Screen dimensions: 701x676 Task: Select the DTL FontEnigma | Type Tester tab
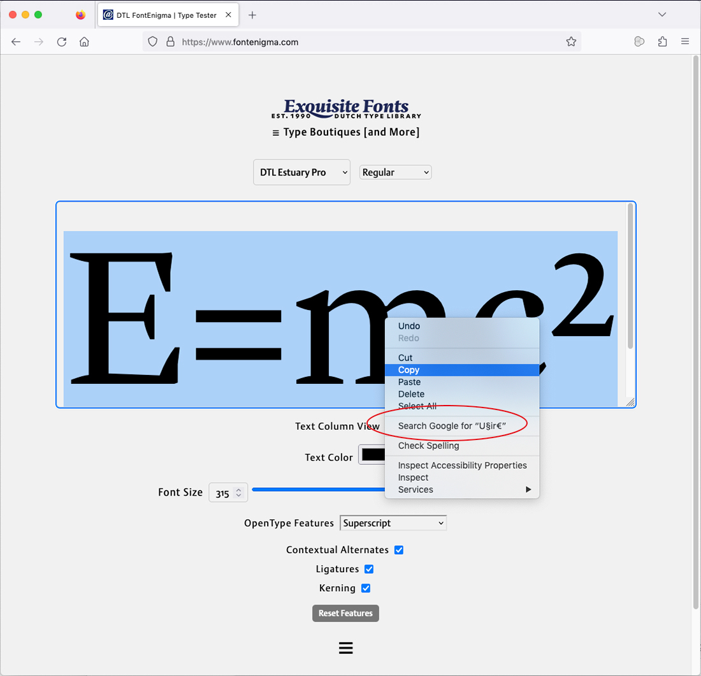[x=168, y=15]
